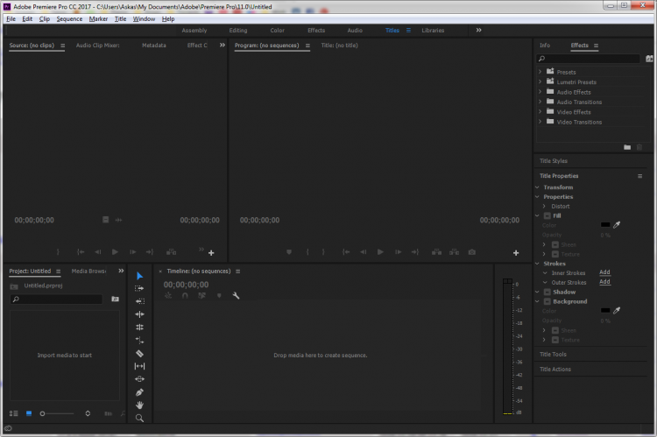Switch Project panel to list view
657x437 pixels.
(x=13, y=413)
